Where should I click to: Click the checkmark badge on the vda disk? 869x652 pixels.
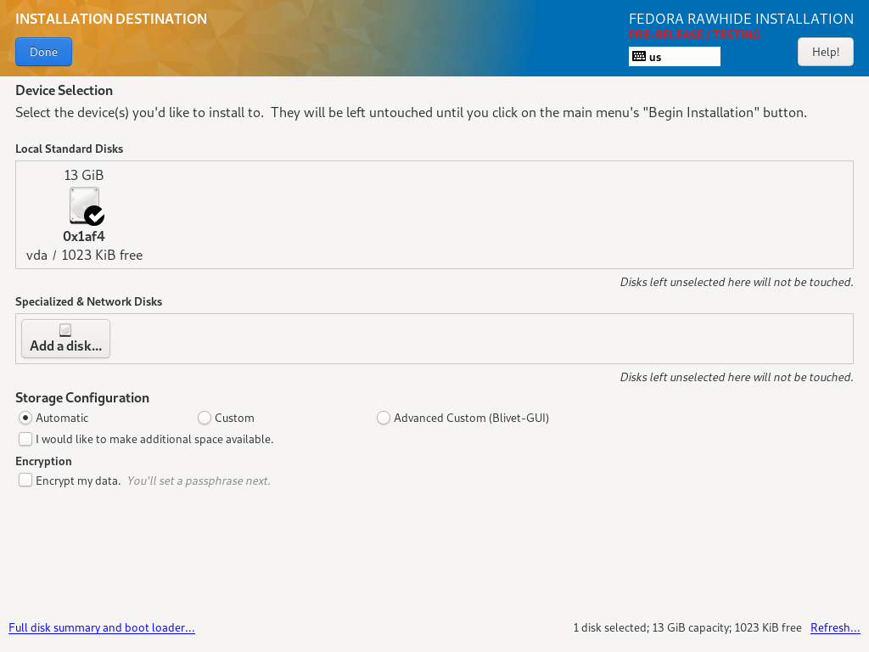click(94, 215)
